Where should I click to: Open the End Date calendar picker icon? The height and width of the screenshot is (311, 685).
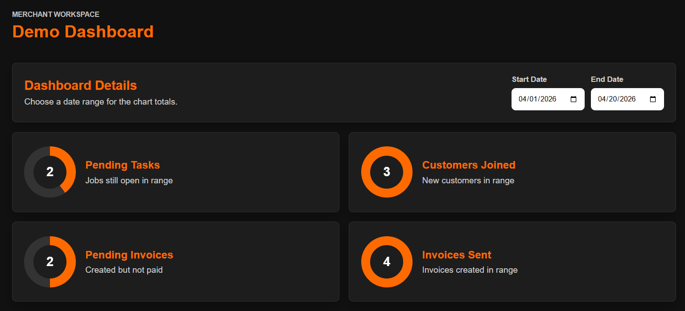click(652, 99)
